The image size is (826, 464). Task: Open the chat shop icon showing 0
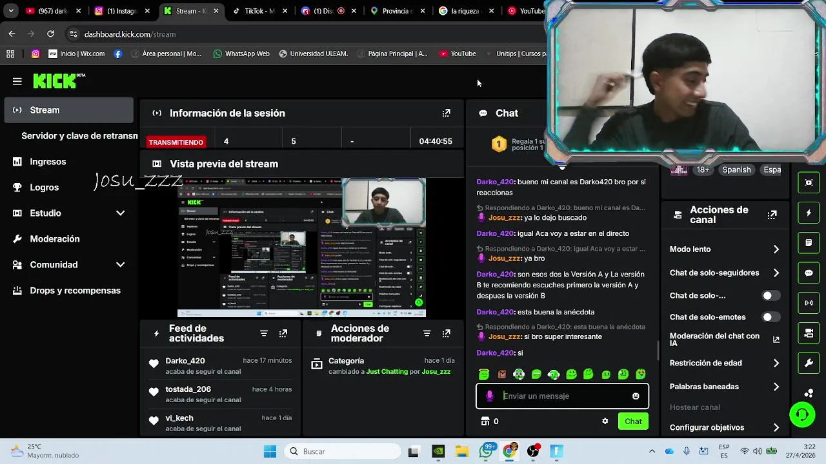coord(490,421)
